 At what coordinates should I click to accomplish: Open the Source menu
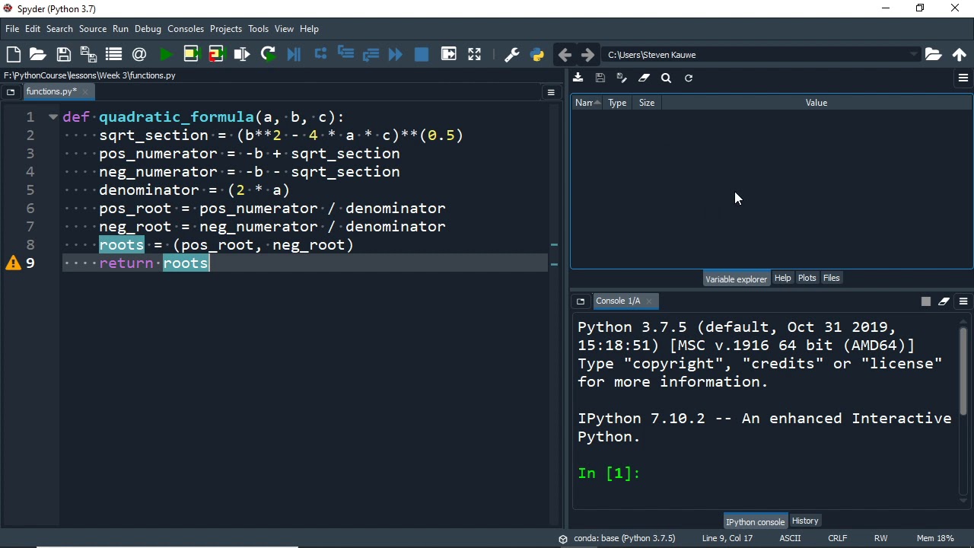(93, 29)
